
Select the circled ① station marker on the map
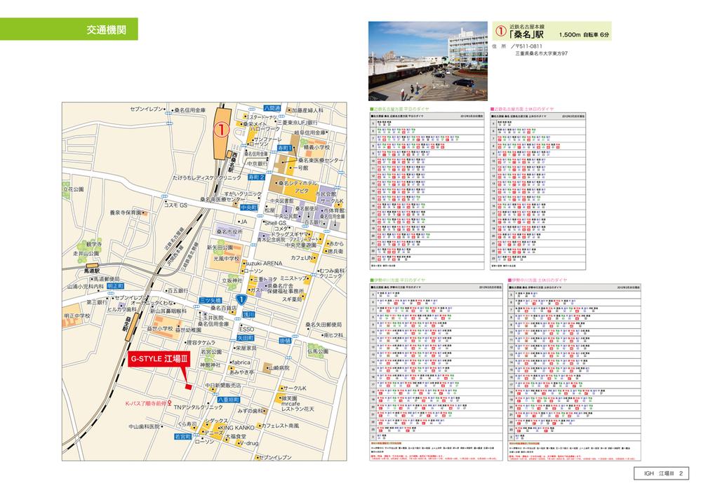(x=222, y=129)
